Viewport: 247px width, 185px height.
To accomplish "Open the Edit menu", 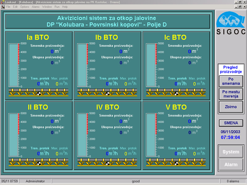I will tap(15, 7).
